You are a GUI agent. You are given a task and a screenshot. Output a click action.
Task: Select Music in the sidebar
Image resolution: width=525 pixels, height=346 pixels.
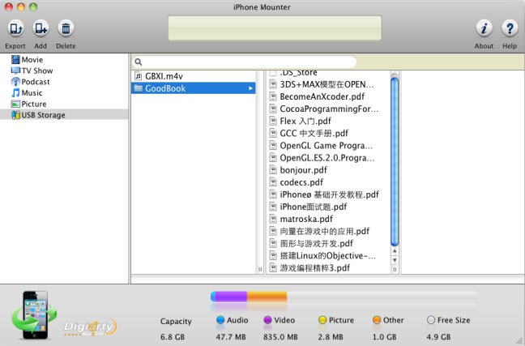64,93
